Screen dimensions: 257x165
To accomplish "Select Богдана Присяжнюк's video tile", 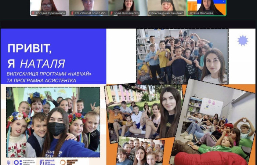I will 49,5.
